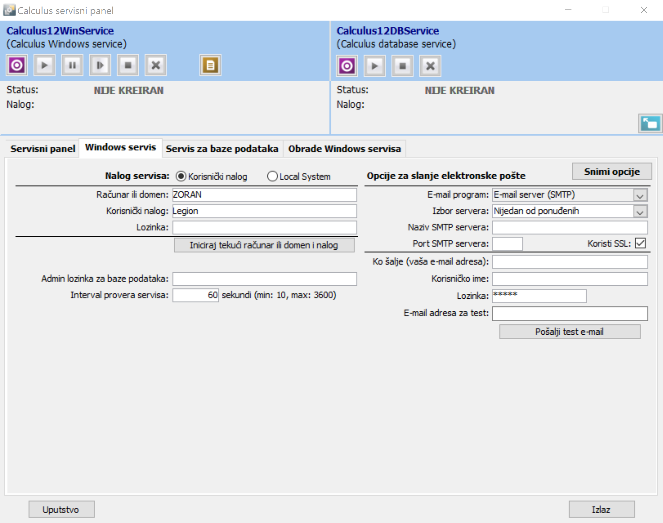
Task: Stop the Calculus database service
Action: point(402,66)
